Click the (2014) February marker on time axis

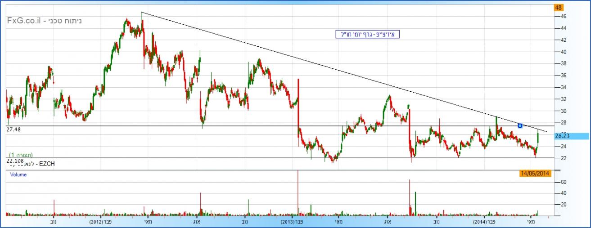click(484, 222)
